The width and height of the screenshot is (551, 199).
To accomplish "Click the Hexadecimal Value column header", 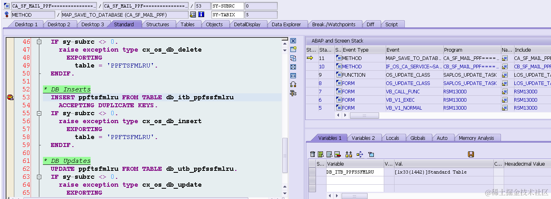I will (x=527, y=164).
